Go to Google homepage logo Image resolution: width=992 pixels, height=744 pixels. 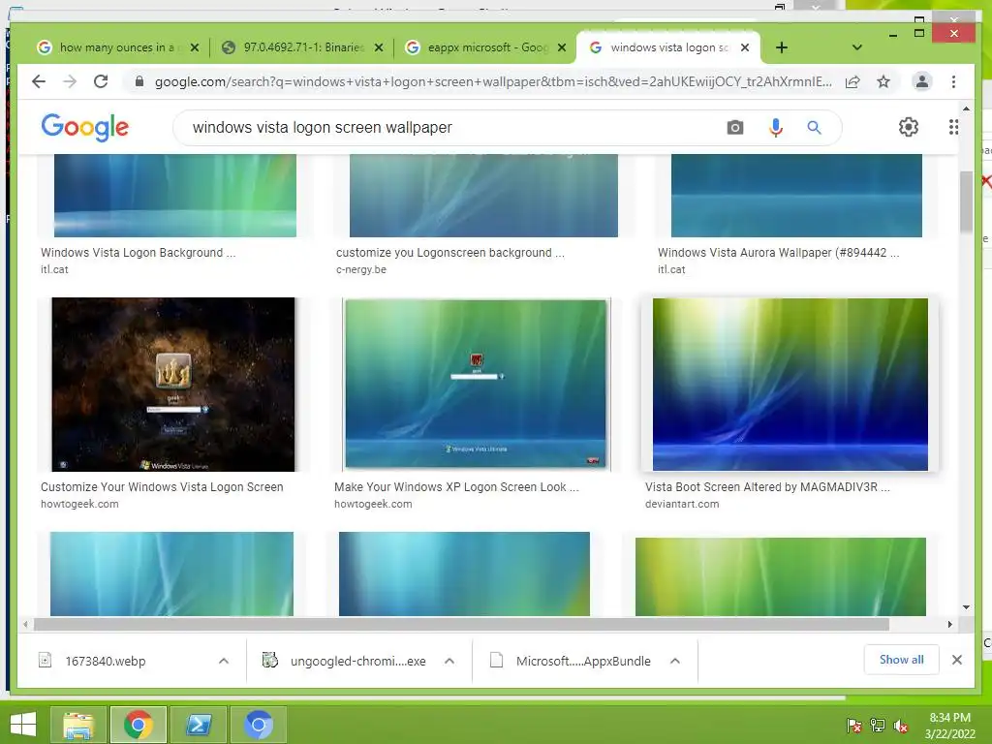pyautogui.click(x=85, y=127)
